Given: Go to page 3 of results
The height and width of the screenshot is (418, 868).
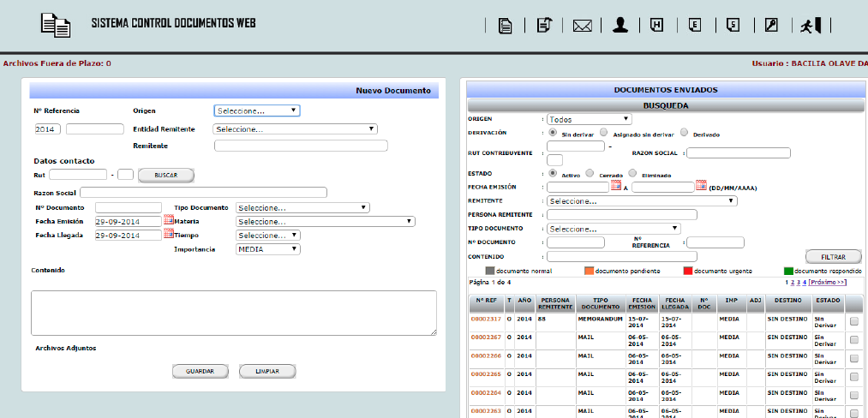Looking at the screenshot, I should coord(799,283).
